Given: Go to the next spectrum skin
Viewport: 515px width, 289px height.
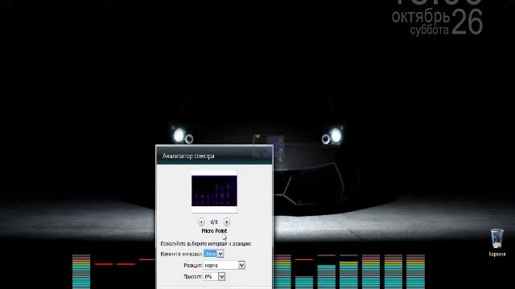Looking at the screenshot, I should coord(227,222).
